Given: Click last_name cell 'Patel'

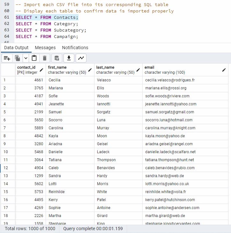Looking at the screenshot, I should pyautogui.click(x=118, y=200).
